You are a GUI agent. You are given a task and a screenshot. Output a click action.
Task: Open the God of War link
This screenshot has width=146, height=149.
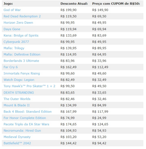[x=12, y=10]
